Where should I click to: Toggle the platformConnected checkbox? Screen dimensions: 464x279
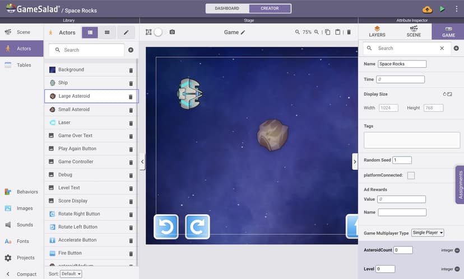pos(411,176)
